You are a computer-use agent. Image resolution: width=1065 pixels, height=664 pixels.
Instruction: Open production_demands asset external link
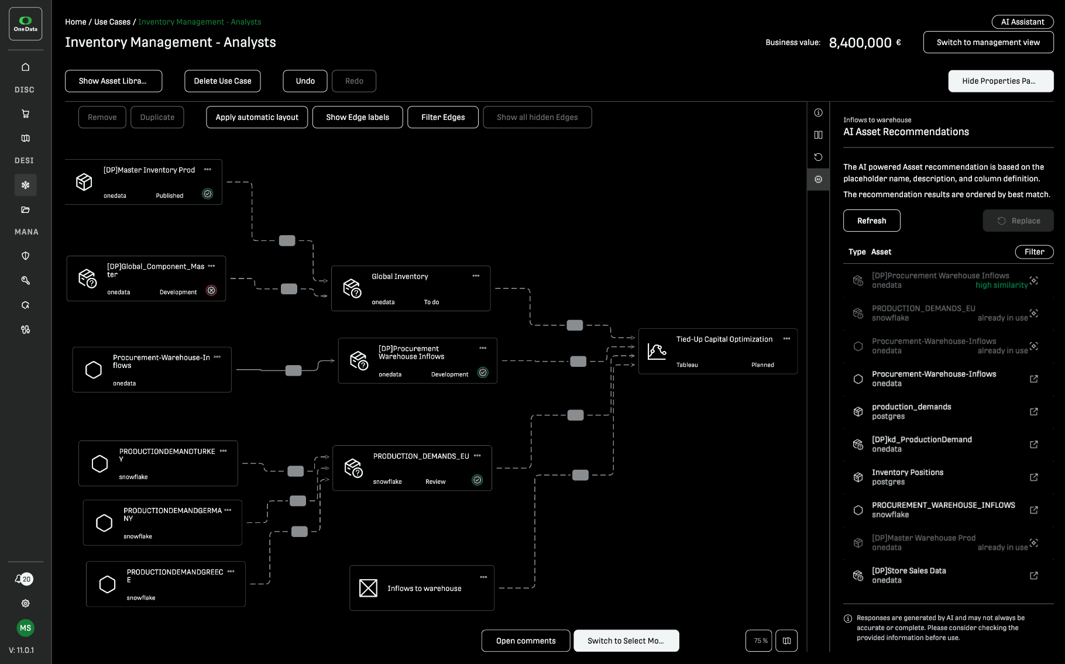[x=1034, y=412]
